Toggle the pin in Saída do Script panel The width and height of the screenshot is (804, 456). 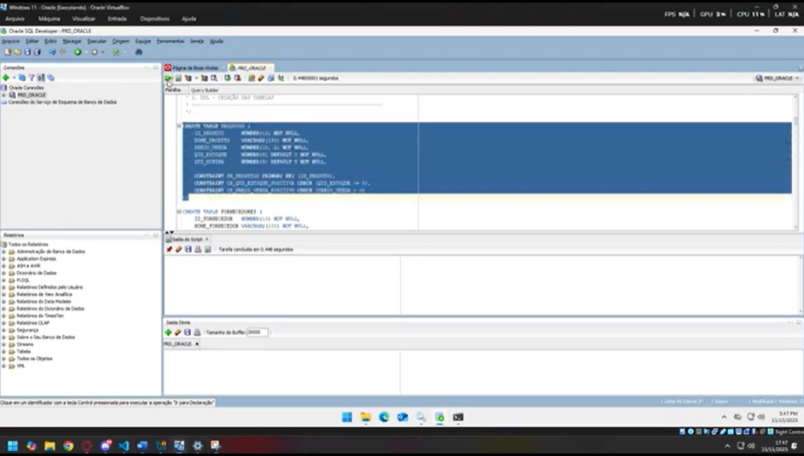tap(169, 249)
